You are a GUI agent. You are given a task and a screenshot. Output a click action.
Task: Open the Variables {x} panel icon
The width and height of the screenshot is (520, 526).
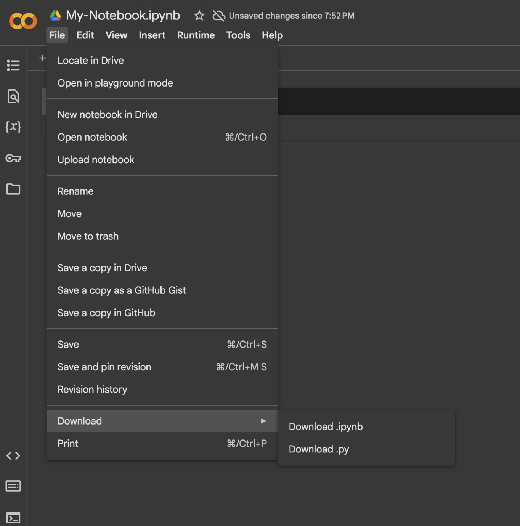[13, 127]
